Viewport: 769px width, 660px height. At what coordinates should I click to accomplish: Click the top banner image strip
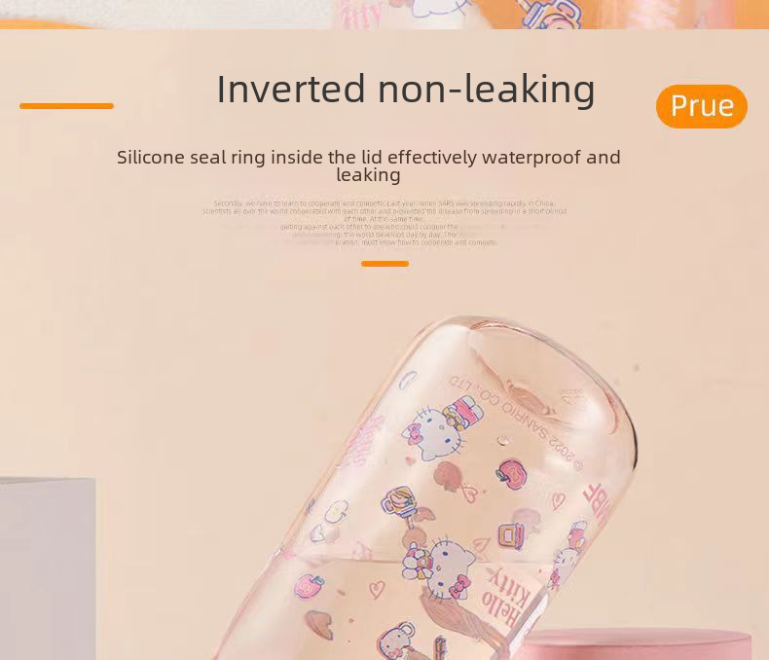(x=384, y=15)
